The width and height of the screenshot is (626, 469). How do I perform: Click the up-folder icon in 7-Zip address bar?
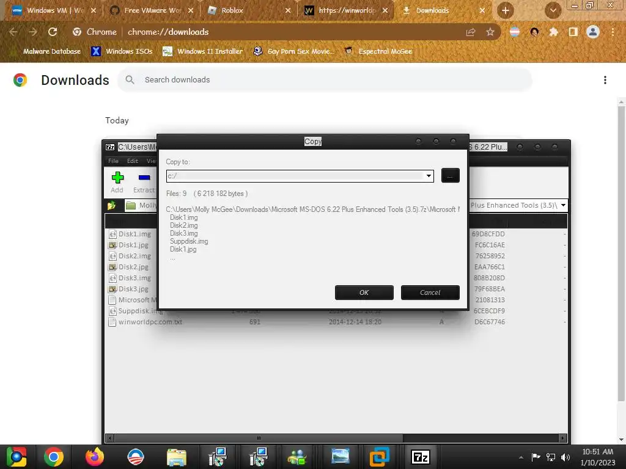click(112, 205)
